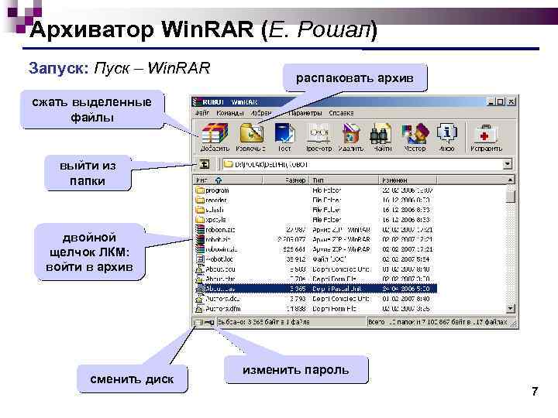Click the type text Файл "LOC"
The height and width of the screenshot is (418, 558).
[x=329, y=259]
